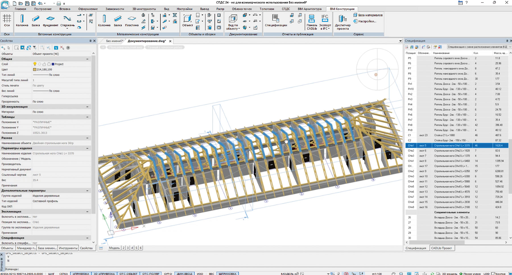This screenshot has width=512, height=275.
Task: Toggle ОТС-ПОЛЯР tracking
Action: (x=151, y=274)
